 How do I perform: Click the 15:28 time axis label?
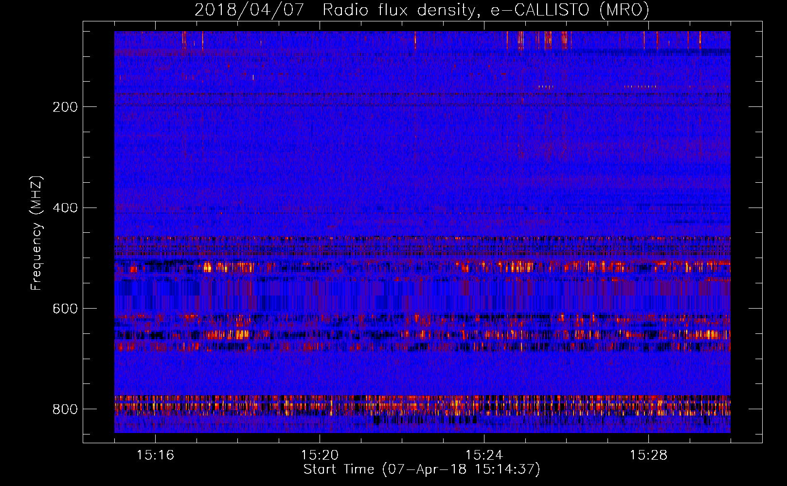pos(648,455)
